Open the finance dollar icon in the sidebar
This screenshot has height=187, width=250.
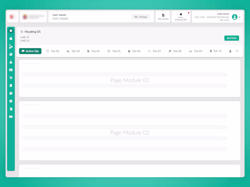click(11, 46)
